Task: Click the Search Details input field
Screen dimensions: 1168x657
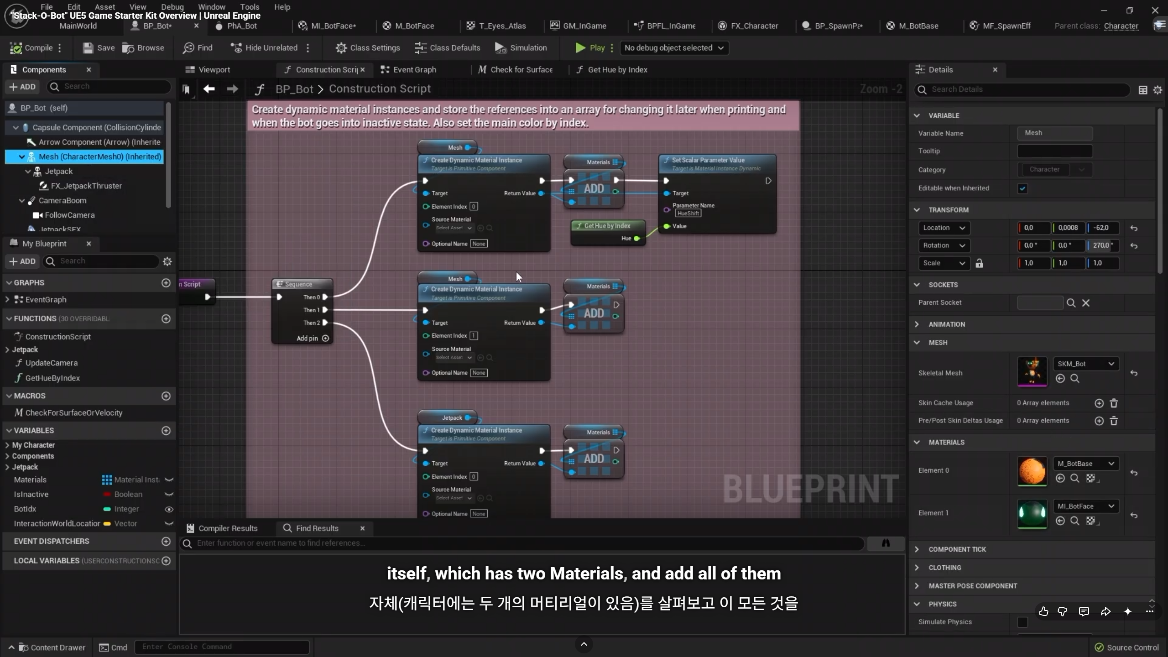Action: click(1022, 90)
